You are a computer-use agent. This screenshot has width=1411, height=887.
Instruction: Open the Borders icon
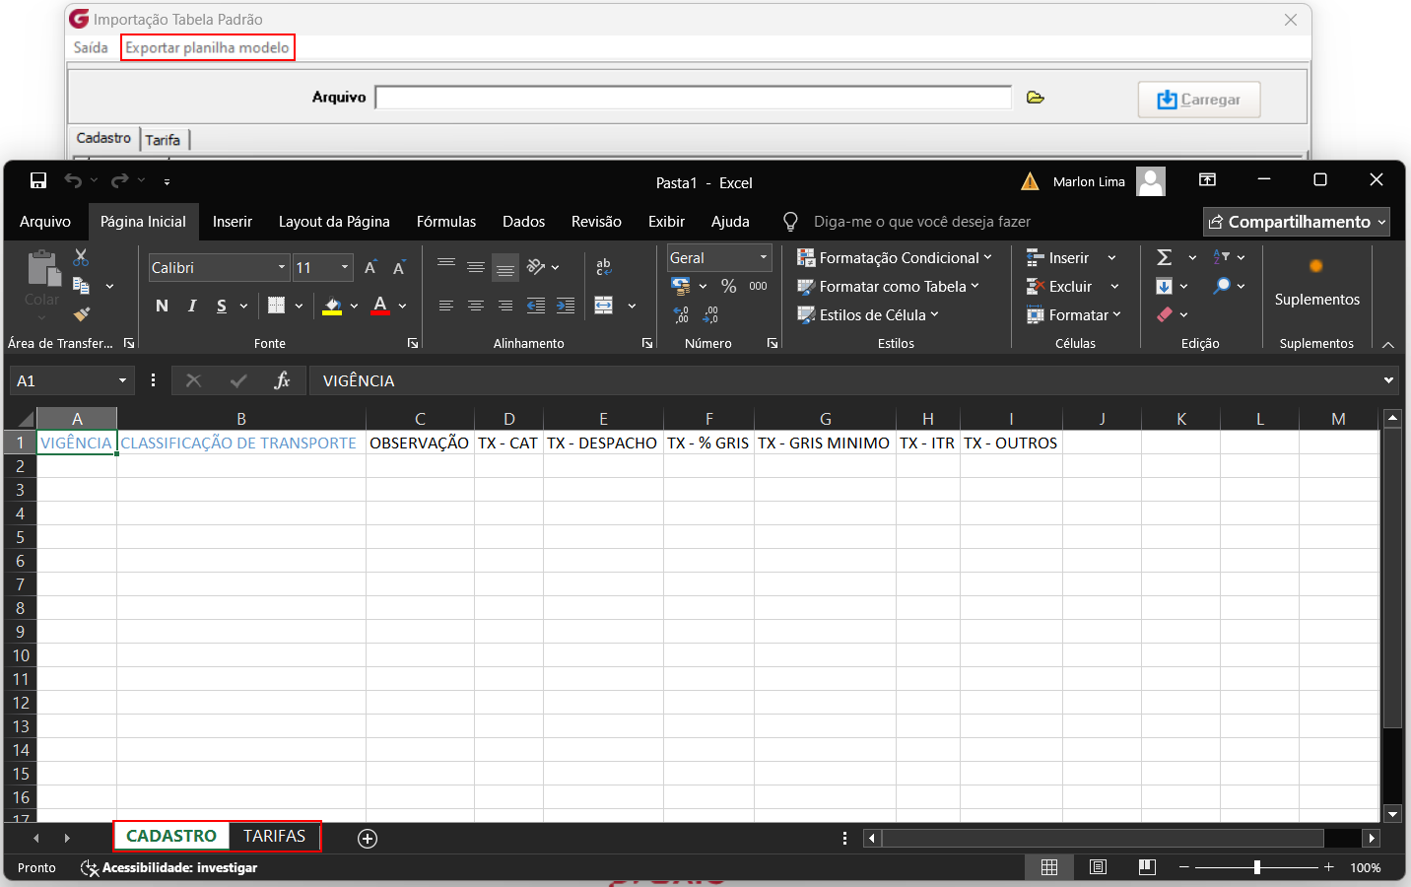point(277,306)
